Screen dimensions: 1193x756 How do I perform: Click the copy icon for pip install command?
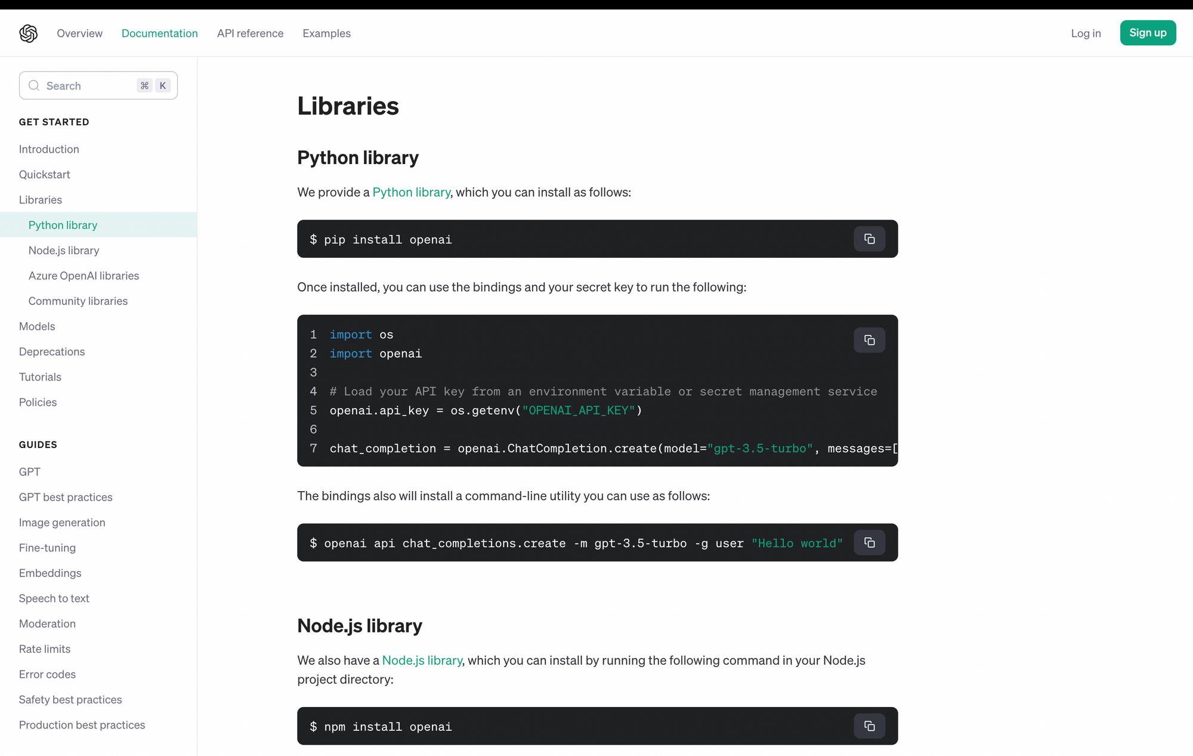coord(870,238)
